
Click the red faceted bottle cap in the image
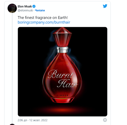point(62,37)
